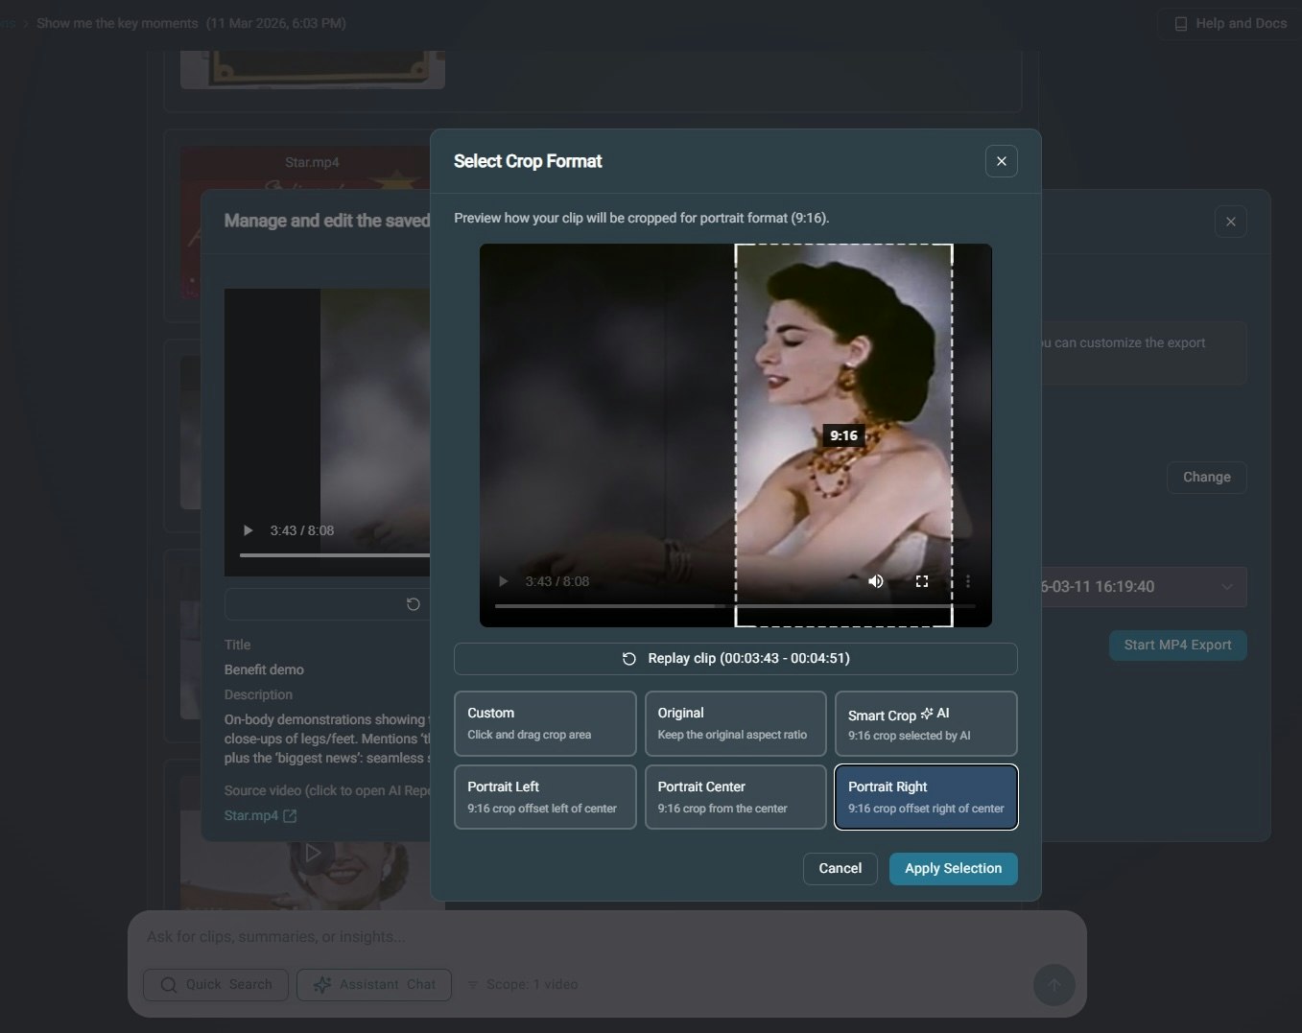Choose the Portrait Left crop option
The height and width of the screenshot is (1033, 1302).
[x=545, y=797]
